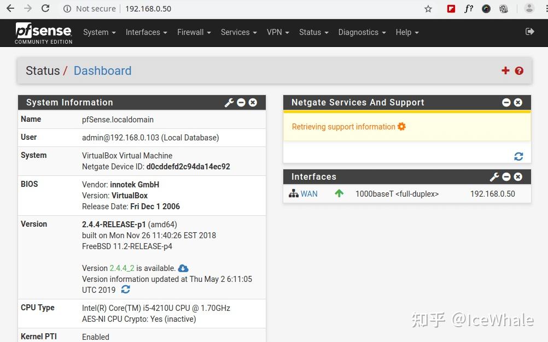Collapse the Netgate Services And Support widget
This screenshot has height=342, width=548.
tap(506, 102)
